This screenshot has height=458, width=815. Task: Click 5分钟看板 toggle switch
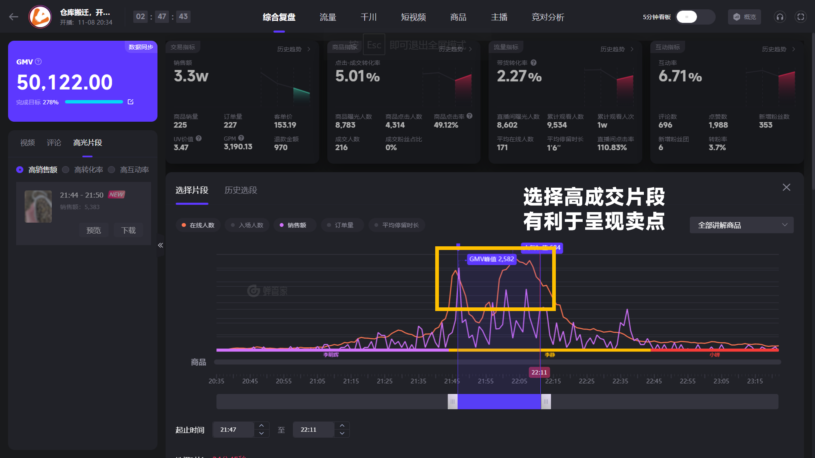[x=689, y=17]
